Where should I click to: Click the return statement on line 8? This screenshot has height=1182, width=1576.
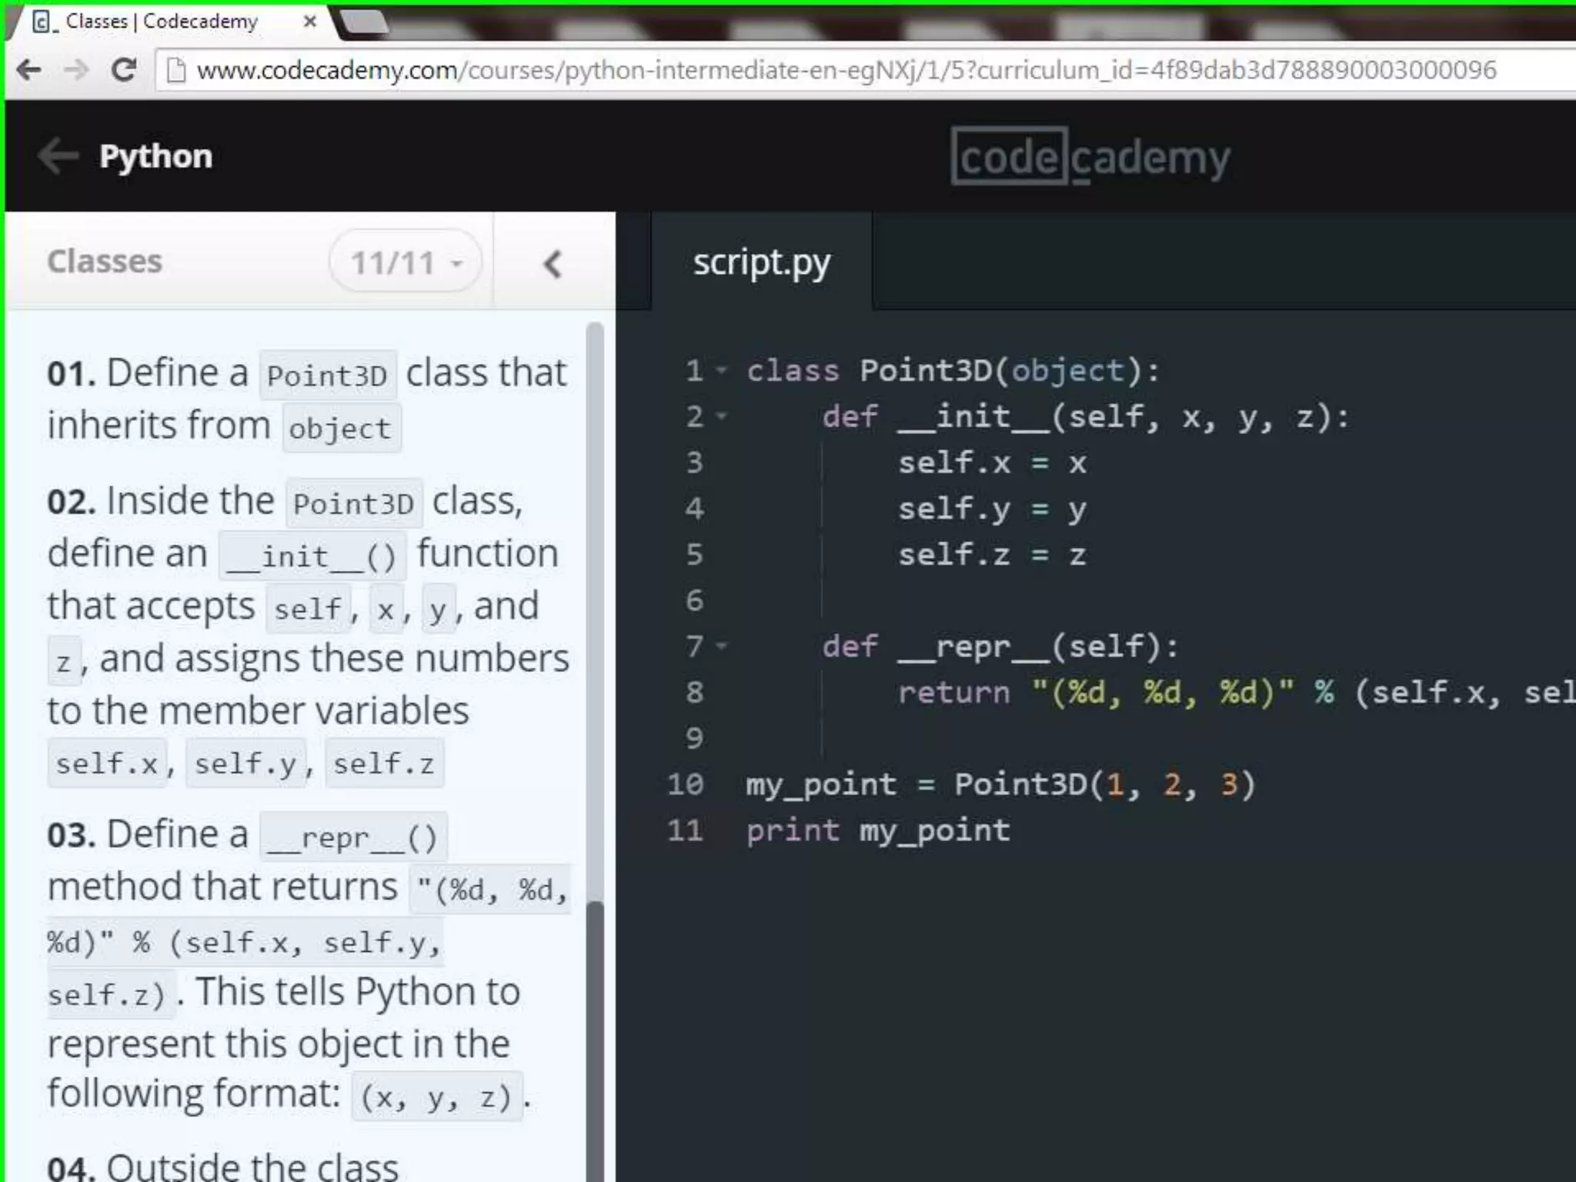pos(1237,693)
